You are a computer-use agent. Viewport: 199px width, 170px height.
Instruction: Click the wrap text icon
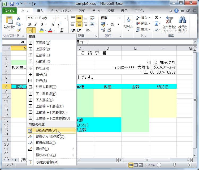click(x=92, y=18)
